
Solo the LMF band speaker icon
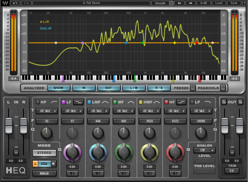98,173
